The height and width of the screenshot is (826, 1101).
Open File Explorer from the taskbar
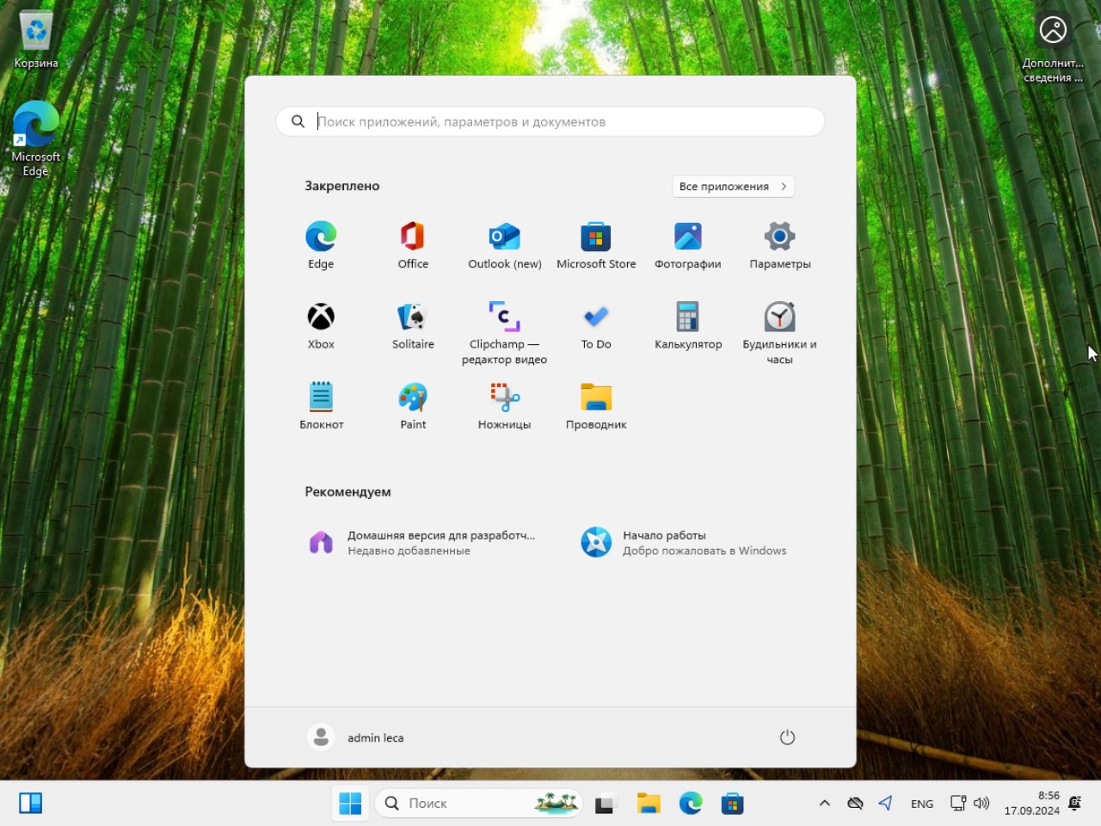[649, 804]
